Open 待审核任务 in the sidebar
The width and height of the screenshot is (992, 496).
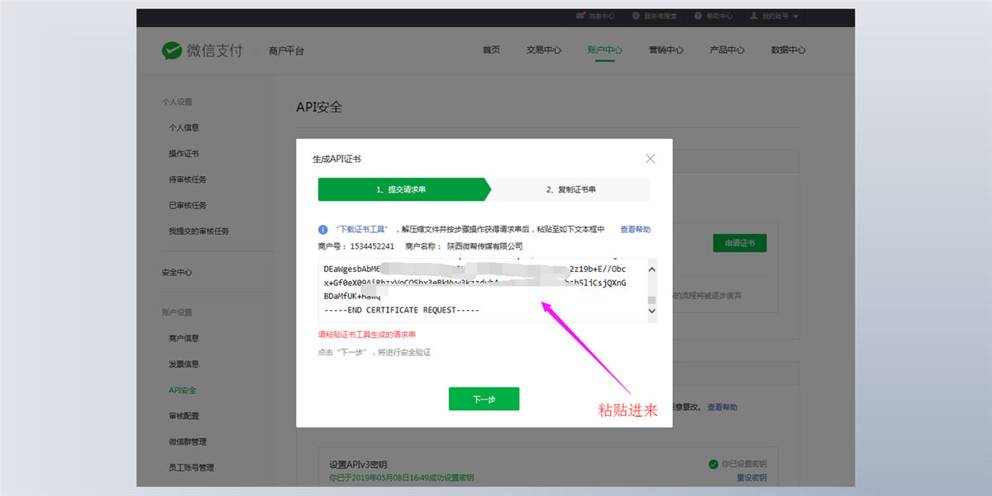point(188,179)
